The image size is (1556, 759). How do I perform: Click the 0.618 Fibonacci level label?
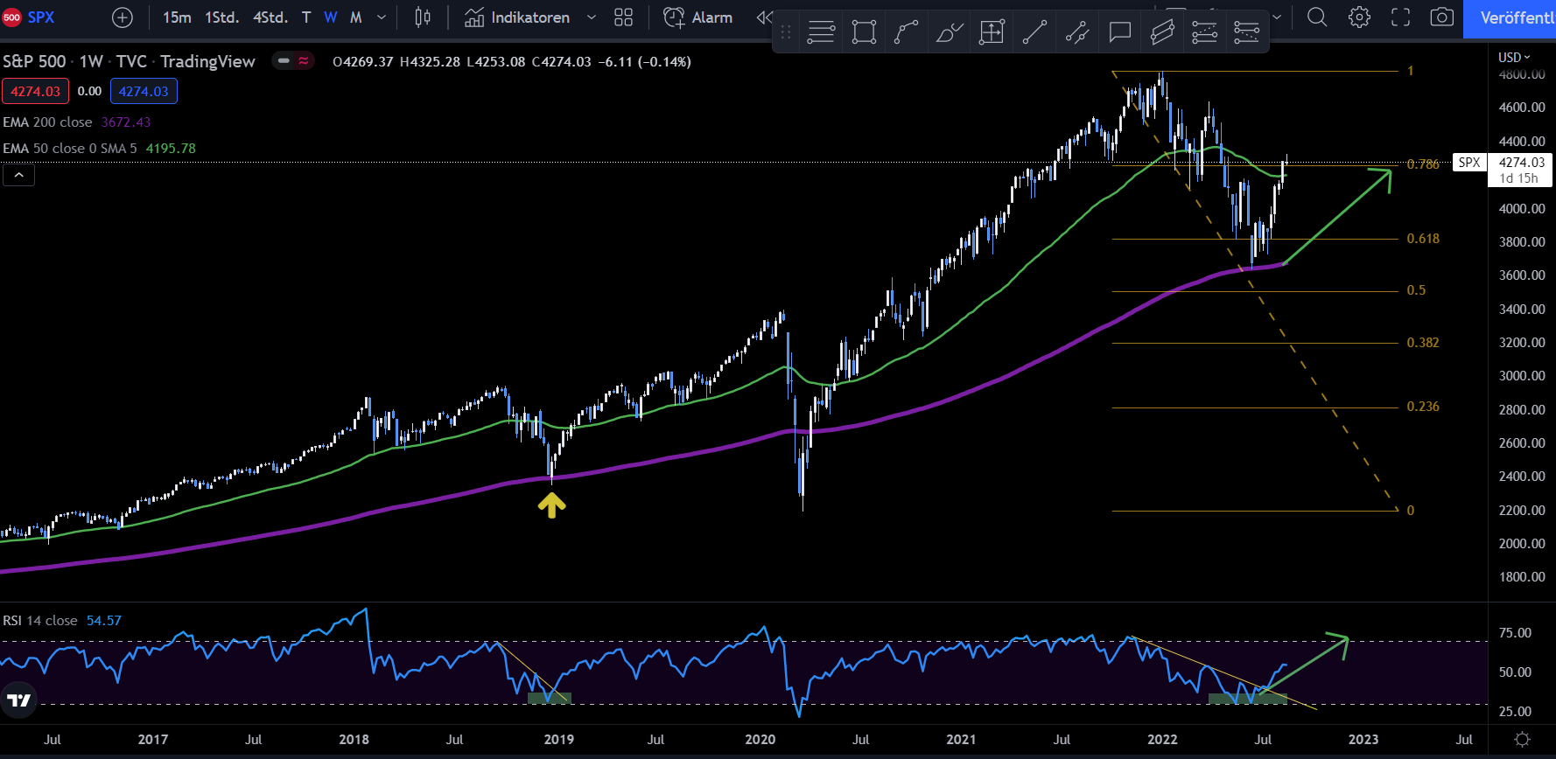[x=1423, y=239]
